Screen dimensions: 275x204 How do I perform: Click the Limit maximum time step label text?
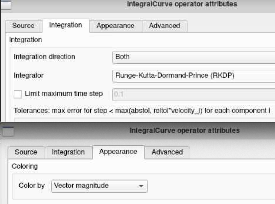(x=64, y=94)
